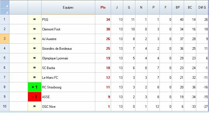
Task: Click the equals indicator beside PSG
Action: 35,20
